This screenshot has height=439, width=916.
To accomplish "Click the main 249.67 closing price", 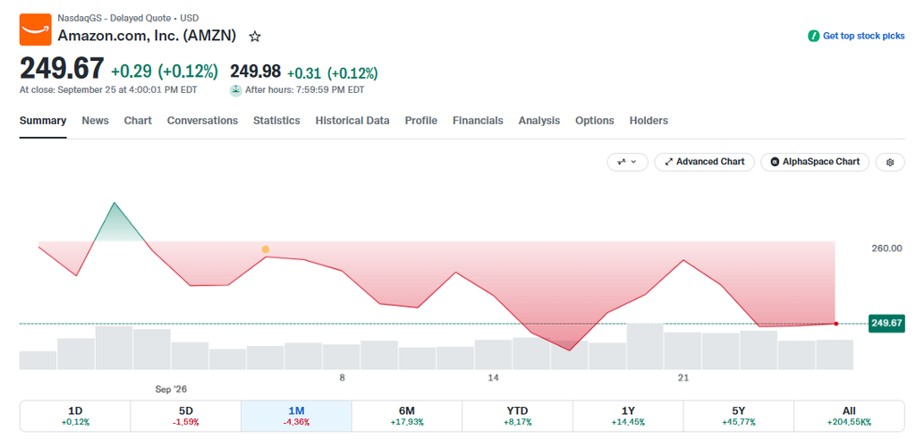I will coord(62,68).
